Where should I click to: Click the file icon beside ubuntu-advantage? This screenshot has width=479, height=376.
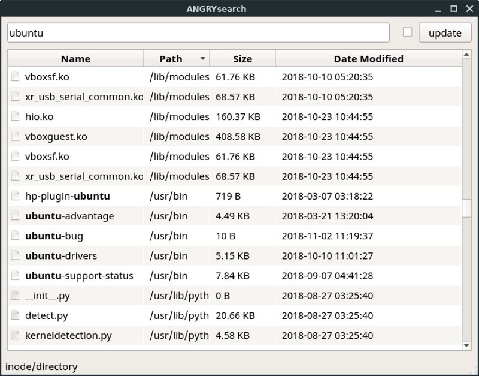point(14,216)
